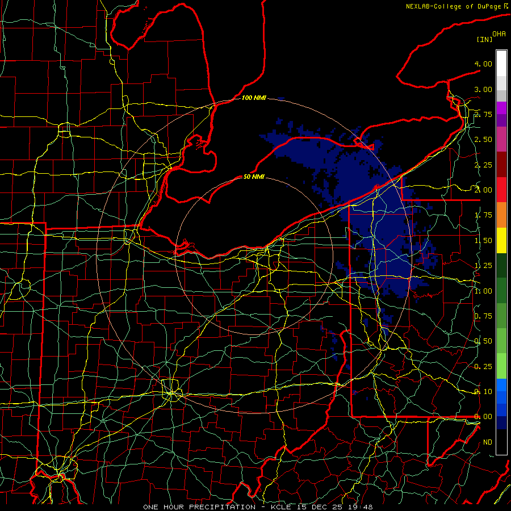Pick the darkest green legend swatch
The width and height of the screenshot is (511, 511).
coord(501,266)
